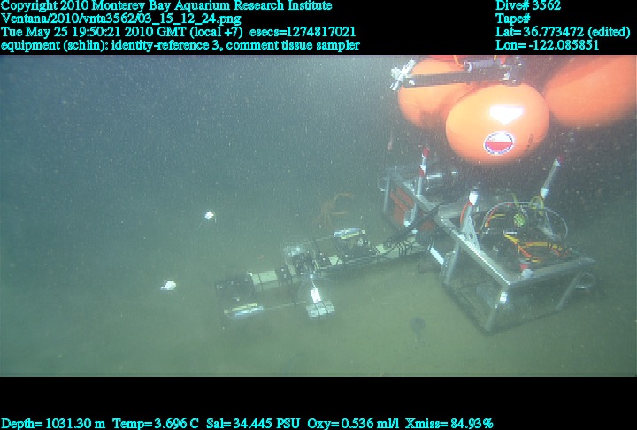Select the Lon= -122.085851 text
Screen dimensions: 637x430
click(548, 44)
